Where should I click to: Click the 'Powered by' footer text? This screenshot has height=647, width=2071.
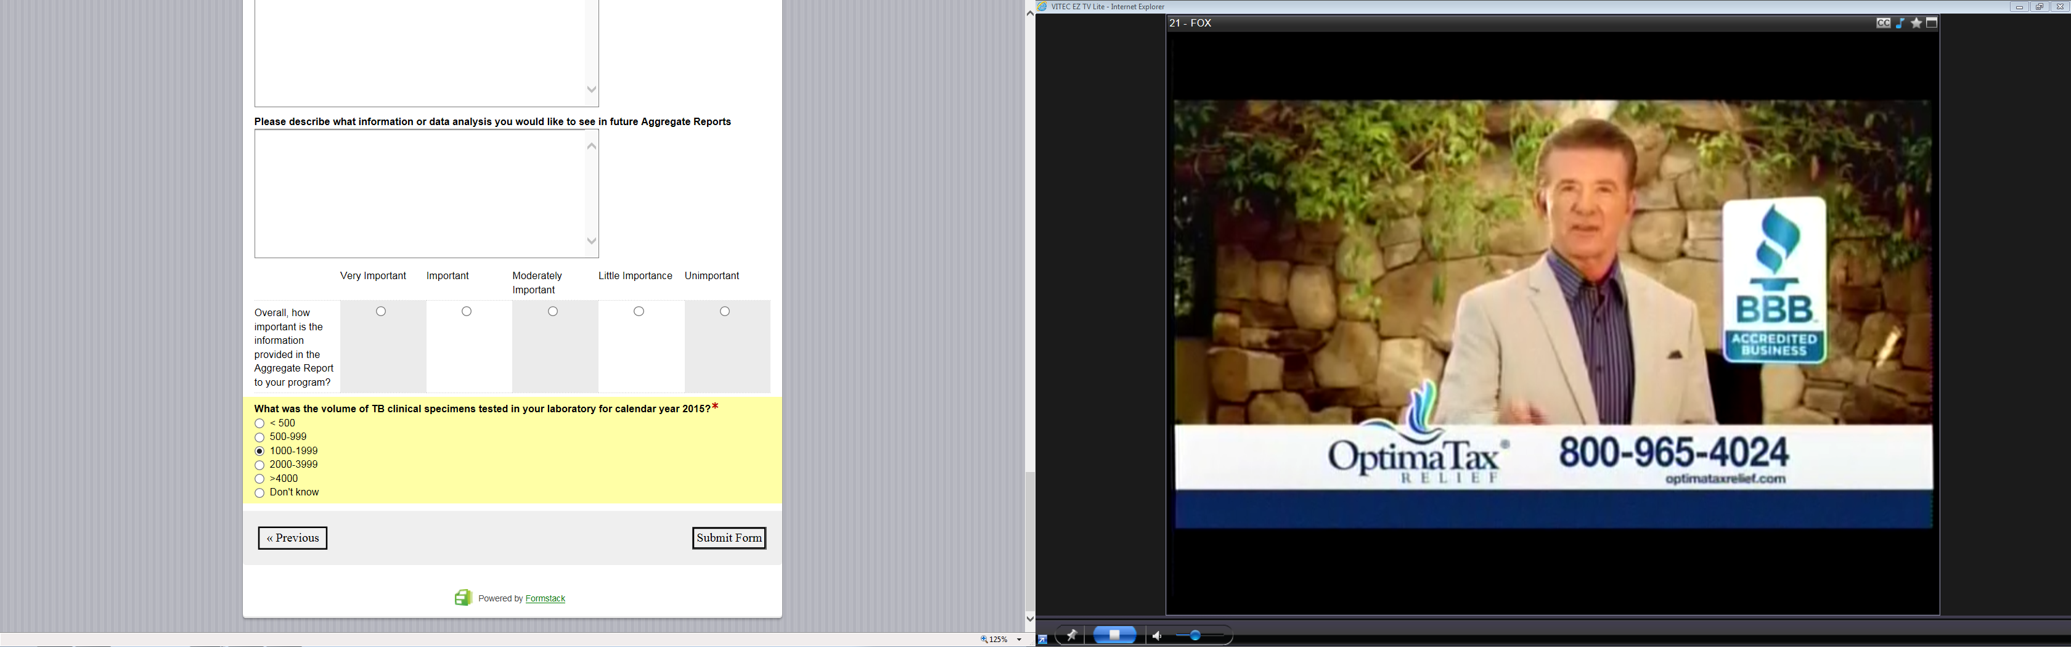pyautogui.click(x=500, y=599)
